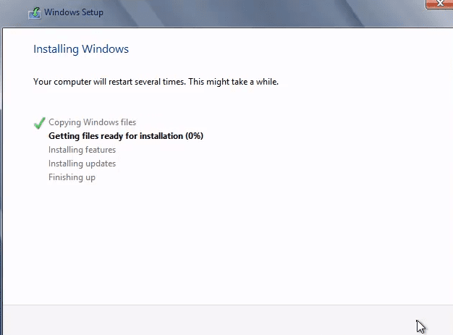This screenshot has width=453, height=335.
Task: Select the 'Installing Windows' heading
Action: click(x=81, y=48)
